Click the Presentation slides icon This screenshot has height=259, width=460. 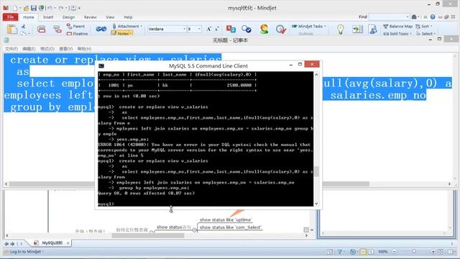357,29
